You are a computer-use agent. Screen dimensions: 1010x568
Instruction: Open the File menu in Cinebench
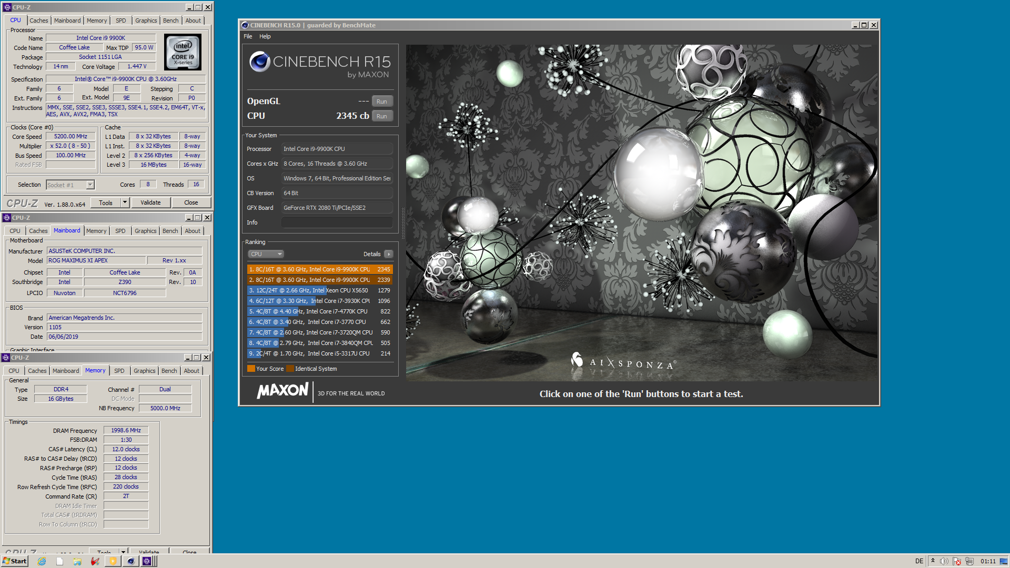tap(248, 36)
